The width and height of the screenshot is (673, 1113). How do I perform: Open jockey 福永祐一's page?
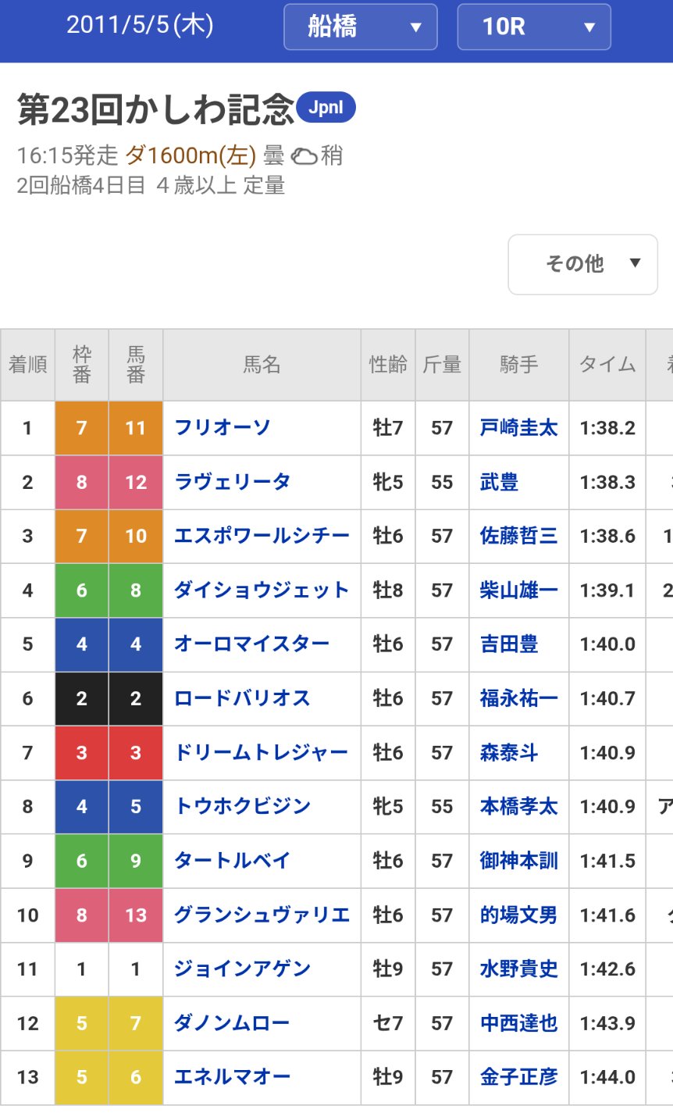click(x=519, y=698)
